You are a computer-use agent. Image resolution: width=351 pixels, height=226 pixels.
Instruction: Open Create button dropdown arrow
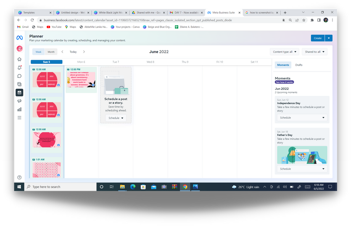[329, 38]
